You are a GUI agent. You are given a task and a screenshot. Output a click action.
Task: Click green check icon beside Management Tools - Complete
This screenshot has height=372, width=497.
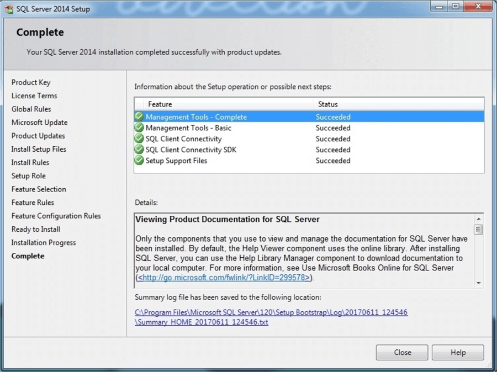[139, 116]
